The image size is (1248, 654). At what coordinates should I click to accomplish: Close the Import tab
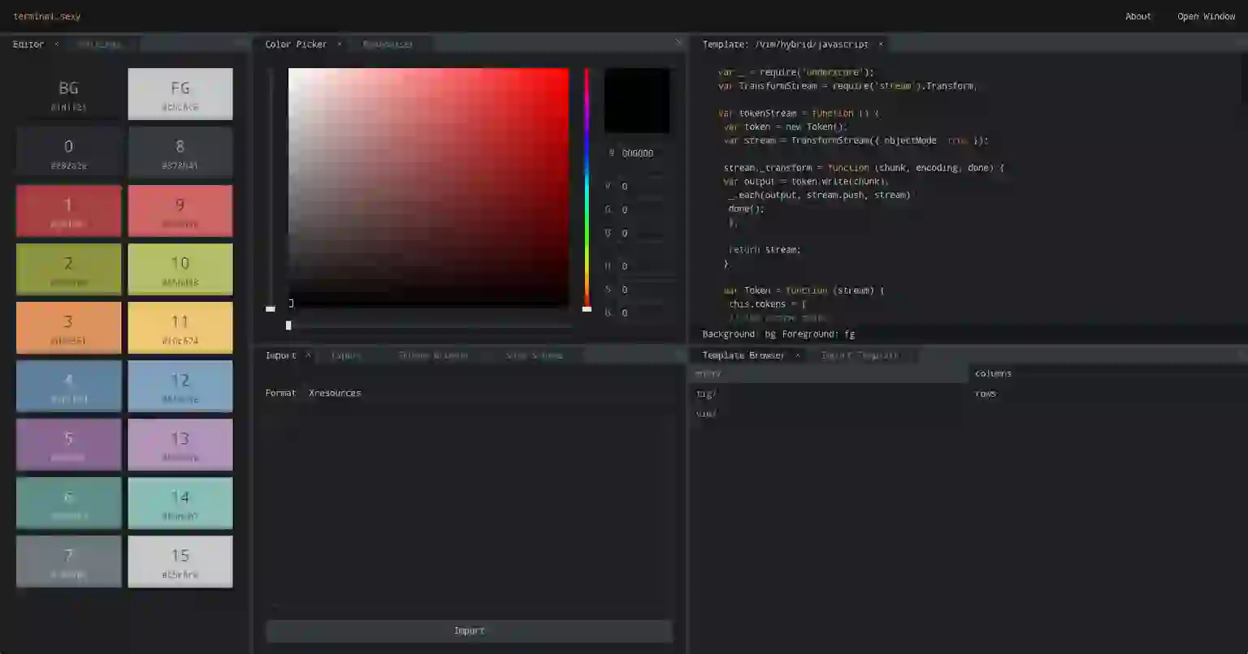tap(308, 355)
